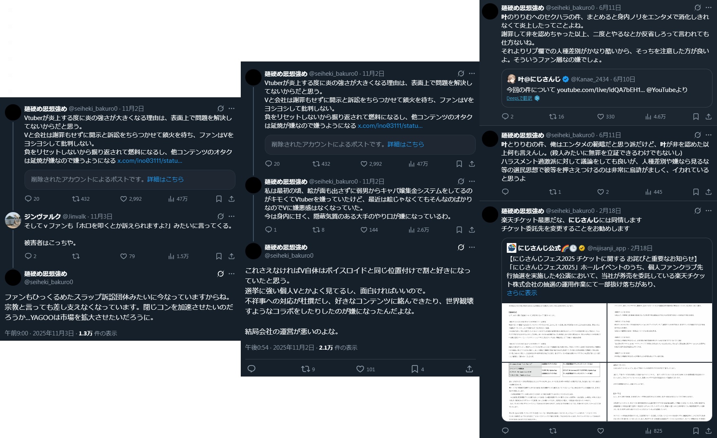
Task: Open the top-left document image in the にじさんじ公式 post
Action: [x=554, y=332]
